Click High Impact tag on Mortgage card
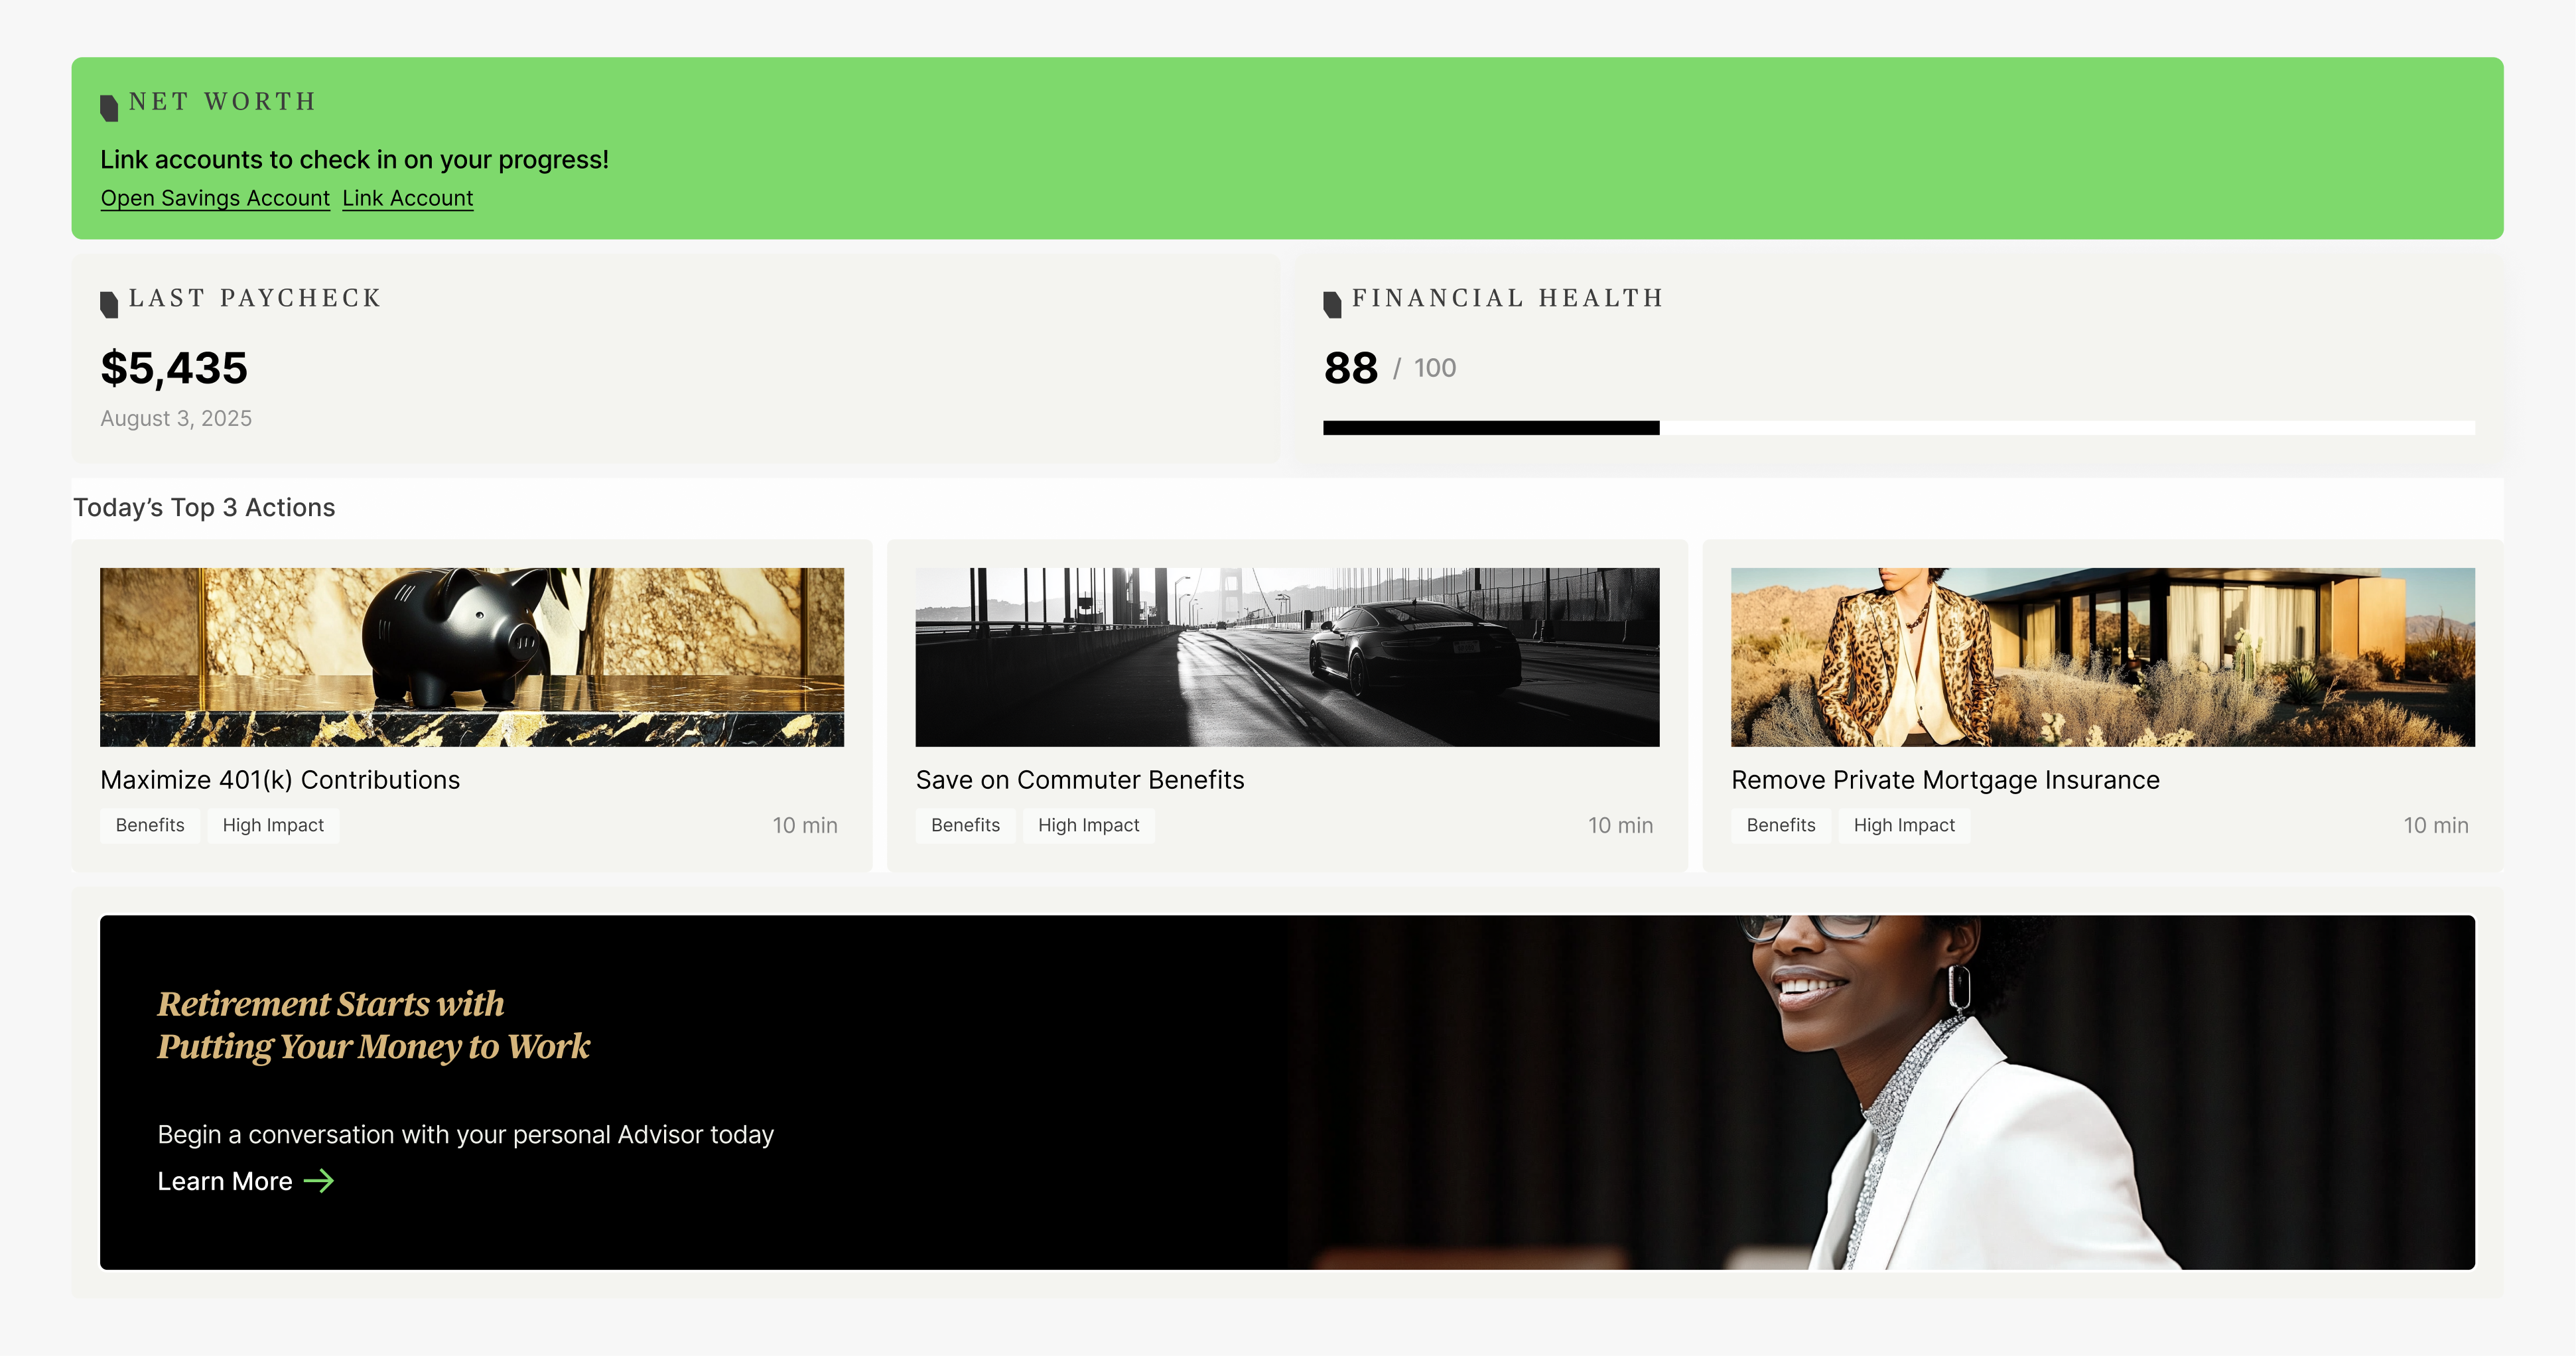Screen dimensions: 2576x1356 [1904, 825]
